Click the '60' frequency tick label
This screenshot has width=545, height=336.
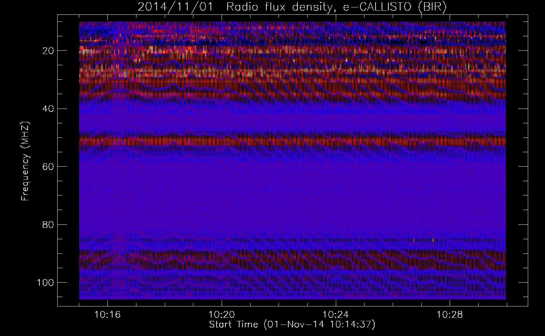49,167
